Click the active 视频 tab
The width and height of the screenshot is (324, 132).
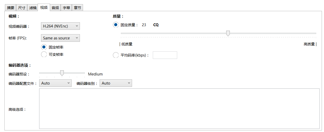44,7
